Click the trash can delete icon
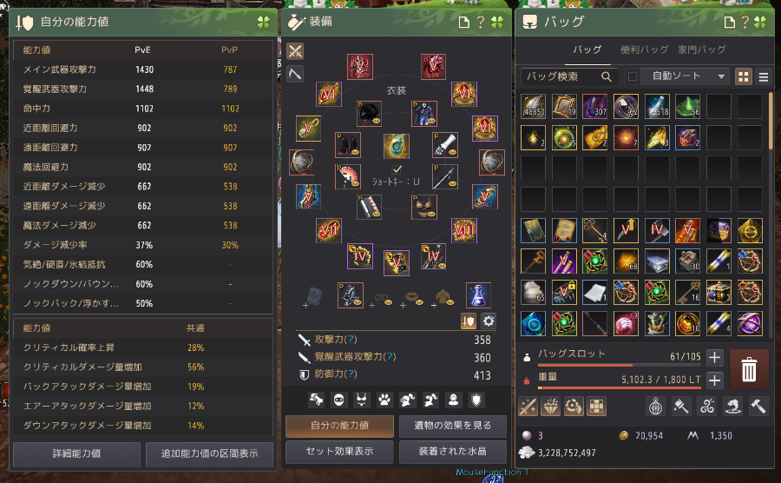The image size is (781, 483). [x=749, y=369]
